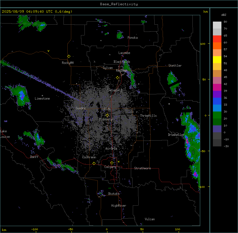The height and width of the screenshot is (233, 238).
Task: Click the RockyMH city label
Action: 68,63
